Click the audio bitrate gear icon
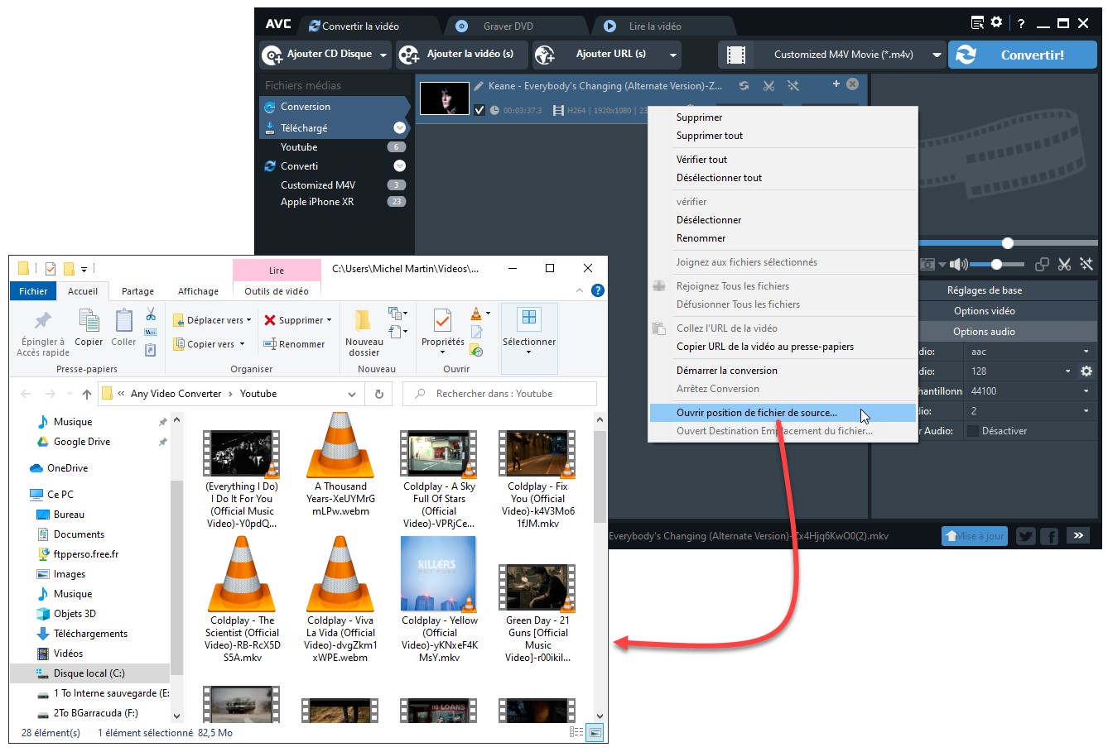 click(x=1086, y=371)
